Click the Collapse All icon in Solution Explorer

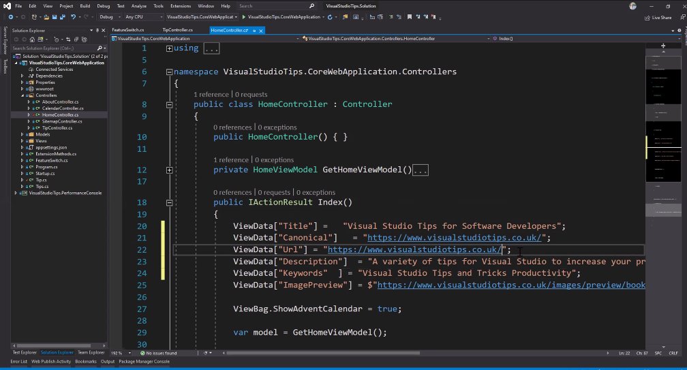click(x=76, y=40)
